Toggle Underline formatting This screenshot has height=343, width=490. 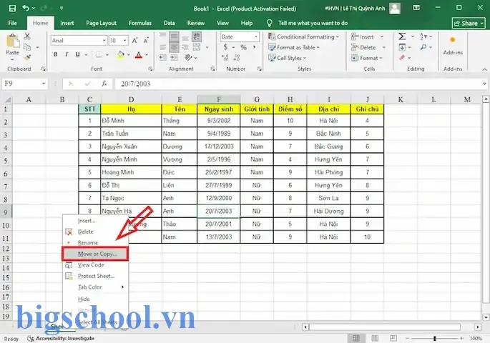point(77,54)
